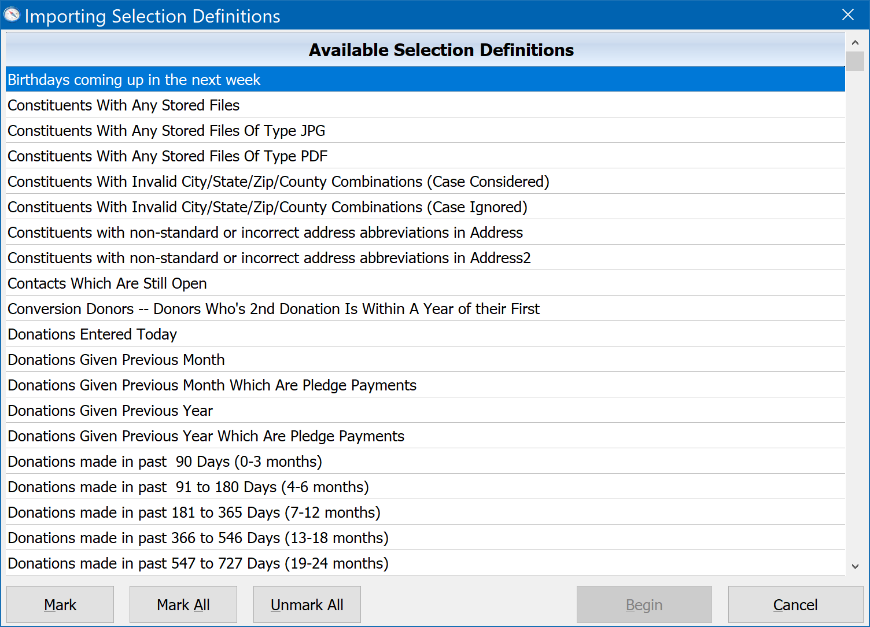
Task: Click the Cancel button
Action: (795, 604)
